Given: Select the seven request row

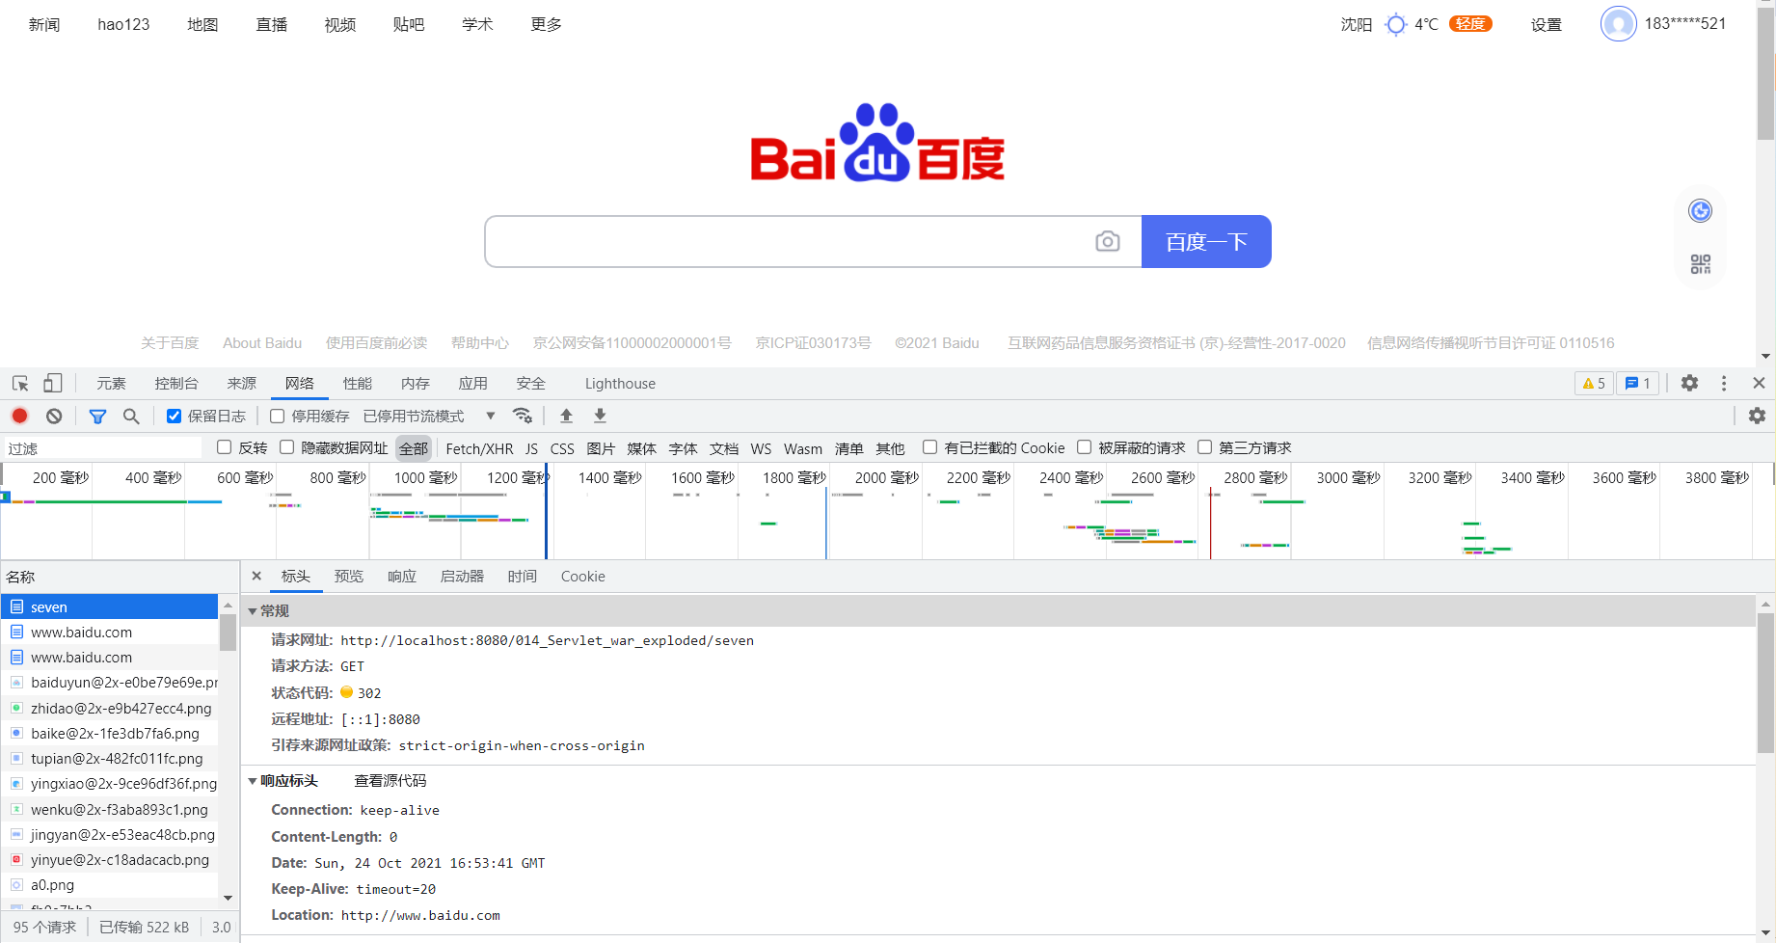Looking at the screenshot, I should (x=110, y=606).
